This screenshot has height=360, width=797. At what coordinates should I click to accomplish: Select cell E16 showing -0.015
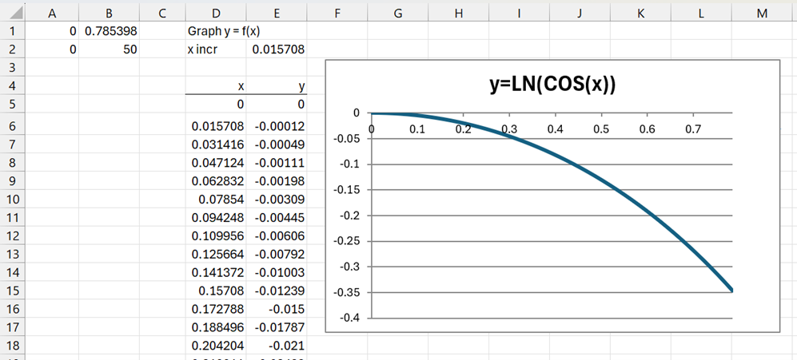click(277, 309)
